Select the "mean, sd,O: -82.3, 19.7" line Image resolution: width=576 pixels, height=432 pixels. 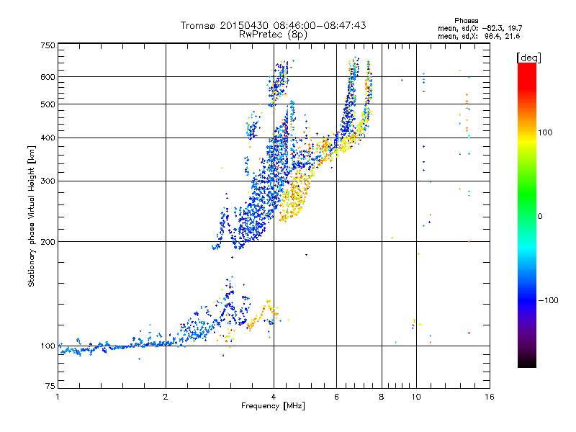click(x=480, y=28)
